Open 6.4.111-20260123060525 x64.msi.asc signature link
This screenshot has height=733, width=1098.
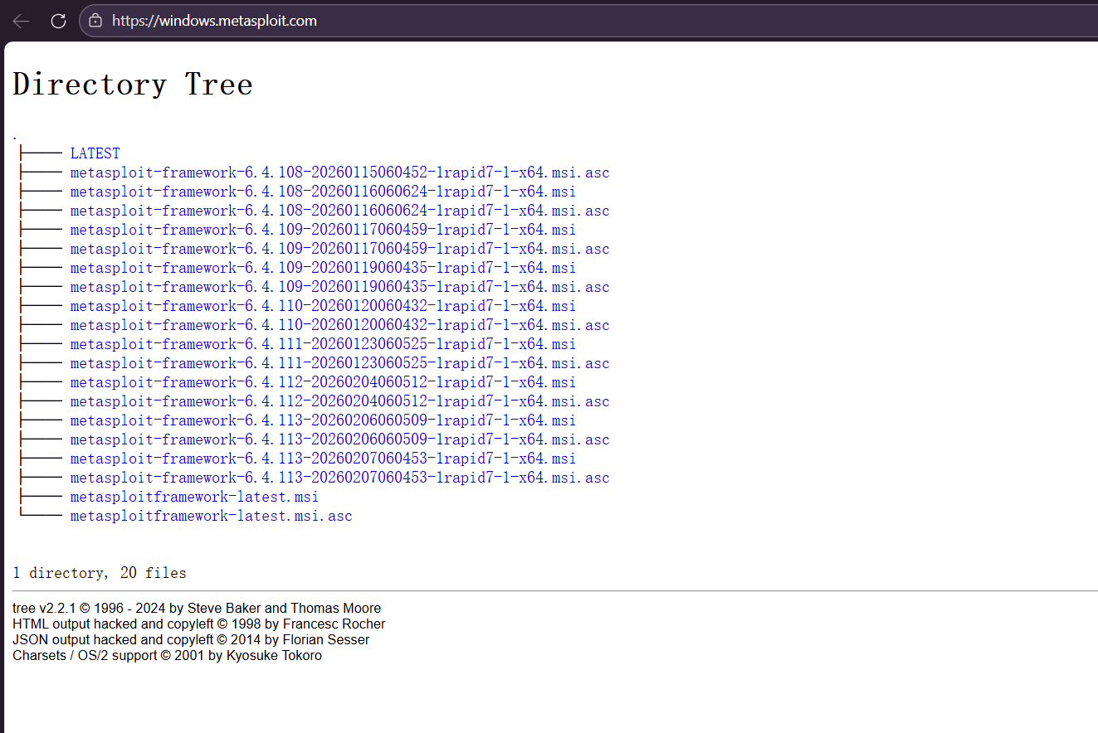click(339, 363)
